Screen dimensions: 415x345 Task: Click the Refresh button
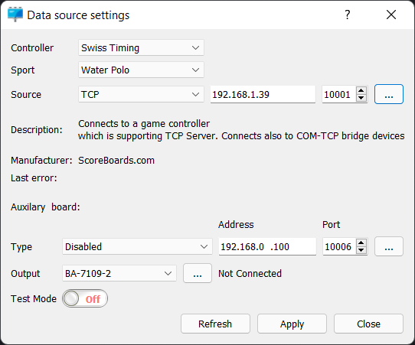[215, 324]
